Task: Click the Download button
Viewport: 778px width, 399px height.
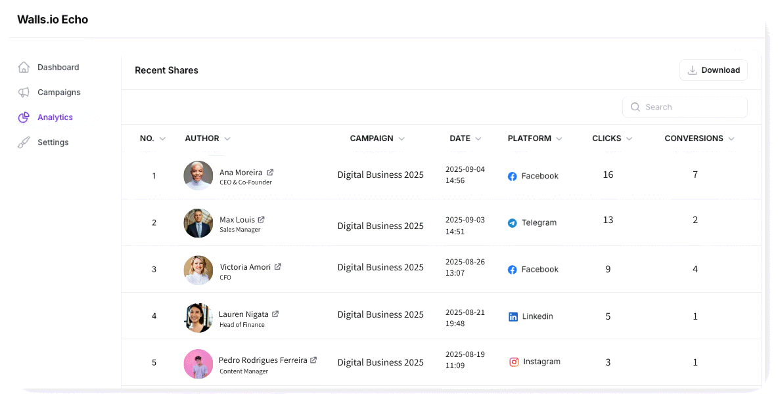Action: [x=714, y=70]
